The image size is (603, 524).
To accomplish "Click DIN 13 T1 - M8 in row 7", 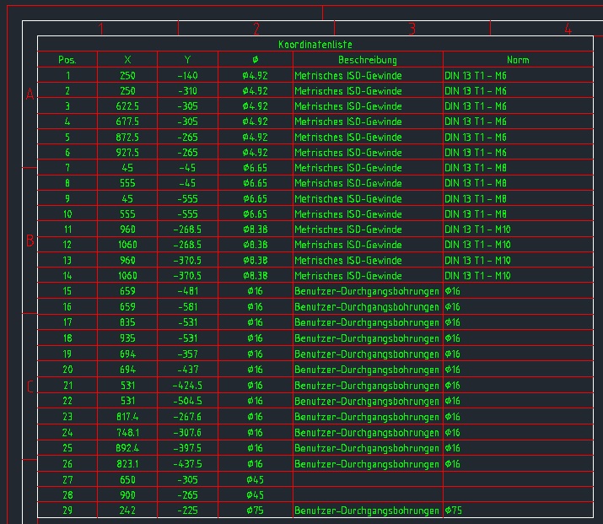I will tap(476, 168).
